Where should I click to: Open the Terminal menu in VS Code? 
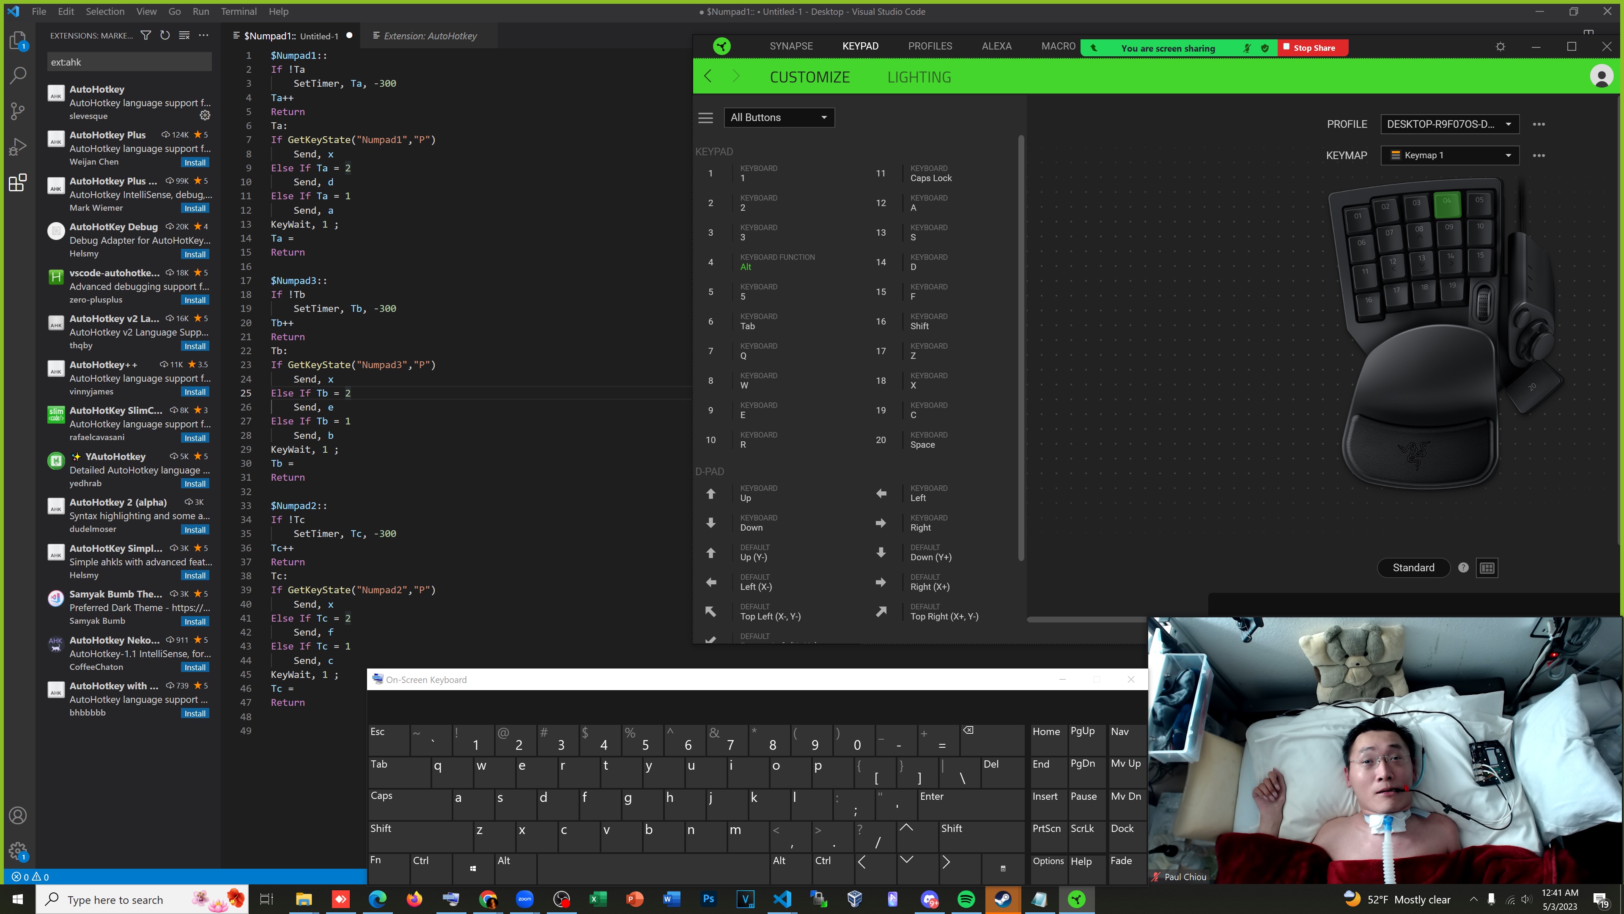(238, 11)
